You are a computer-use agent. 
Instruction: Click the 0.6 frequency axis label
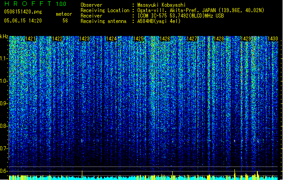[4, 171]
